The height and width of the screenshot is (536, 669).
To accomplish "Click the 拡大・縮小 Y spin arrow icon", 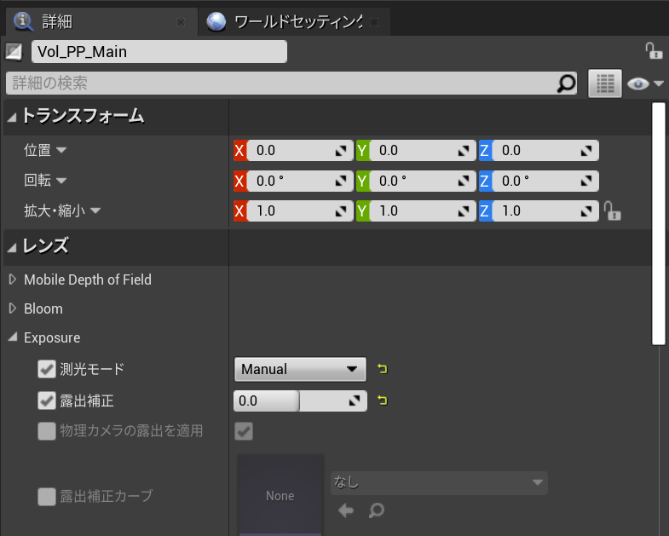I will coord(464,211).
